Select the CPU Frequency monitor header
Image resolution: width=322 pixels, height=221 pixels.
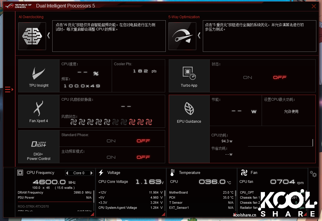point(40,173)
